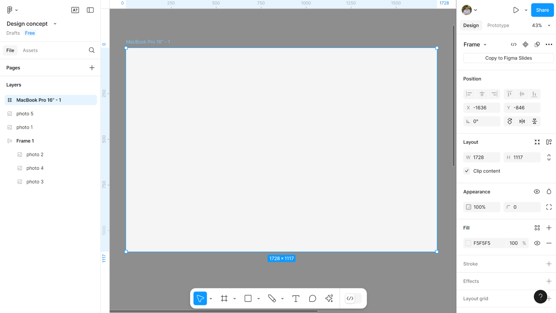Click Copy to Figma Slides
Screen dimensions: 556x313
[x=508, y=58]
